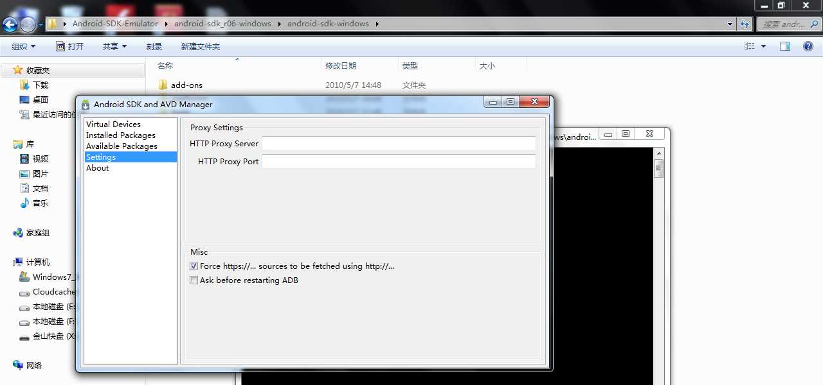
Task: Expand arrow after Android-SDK-Emulator breadcrumb
Action: 166,24
